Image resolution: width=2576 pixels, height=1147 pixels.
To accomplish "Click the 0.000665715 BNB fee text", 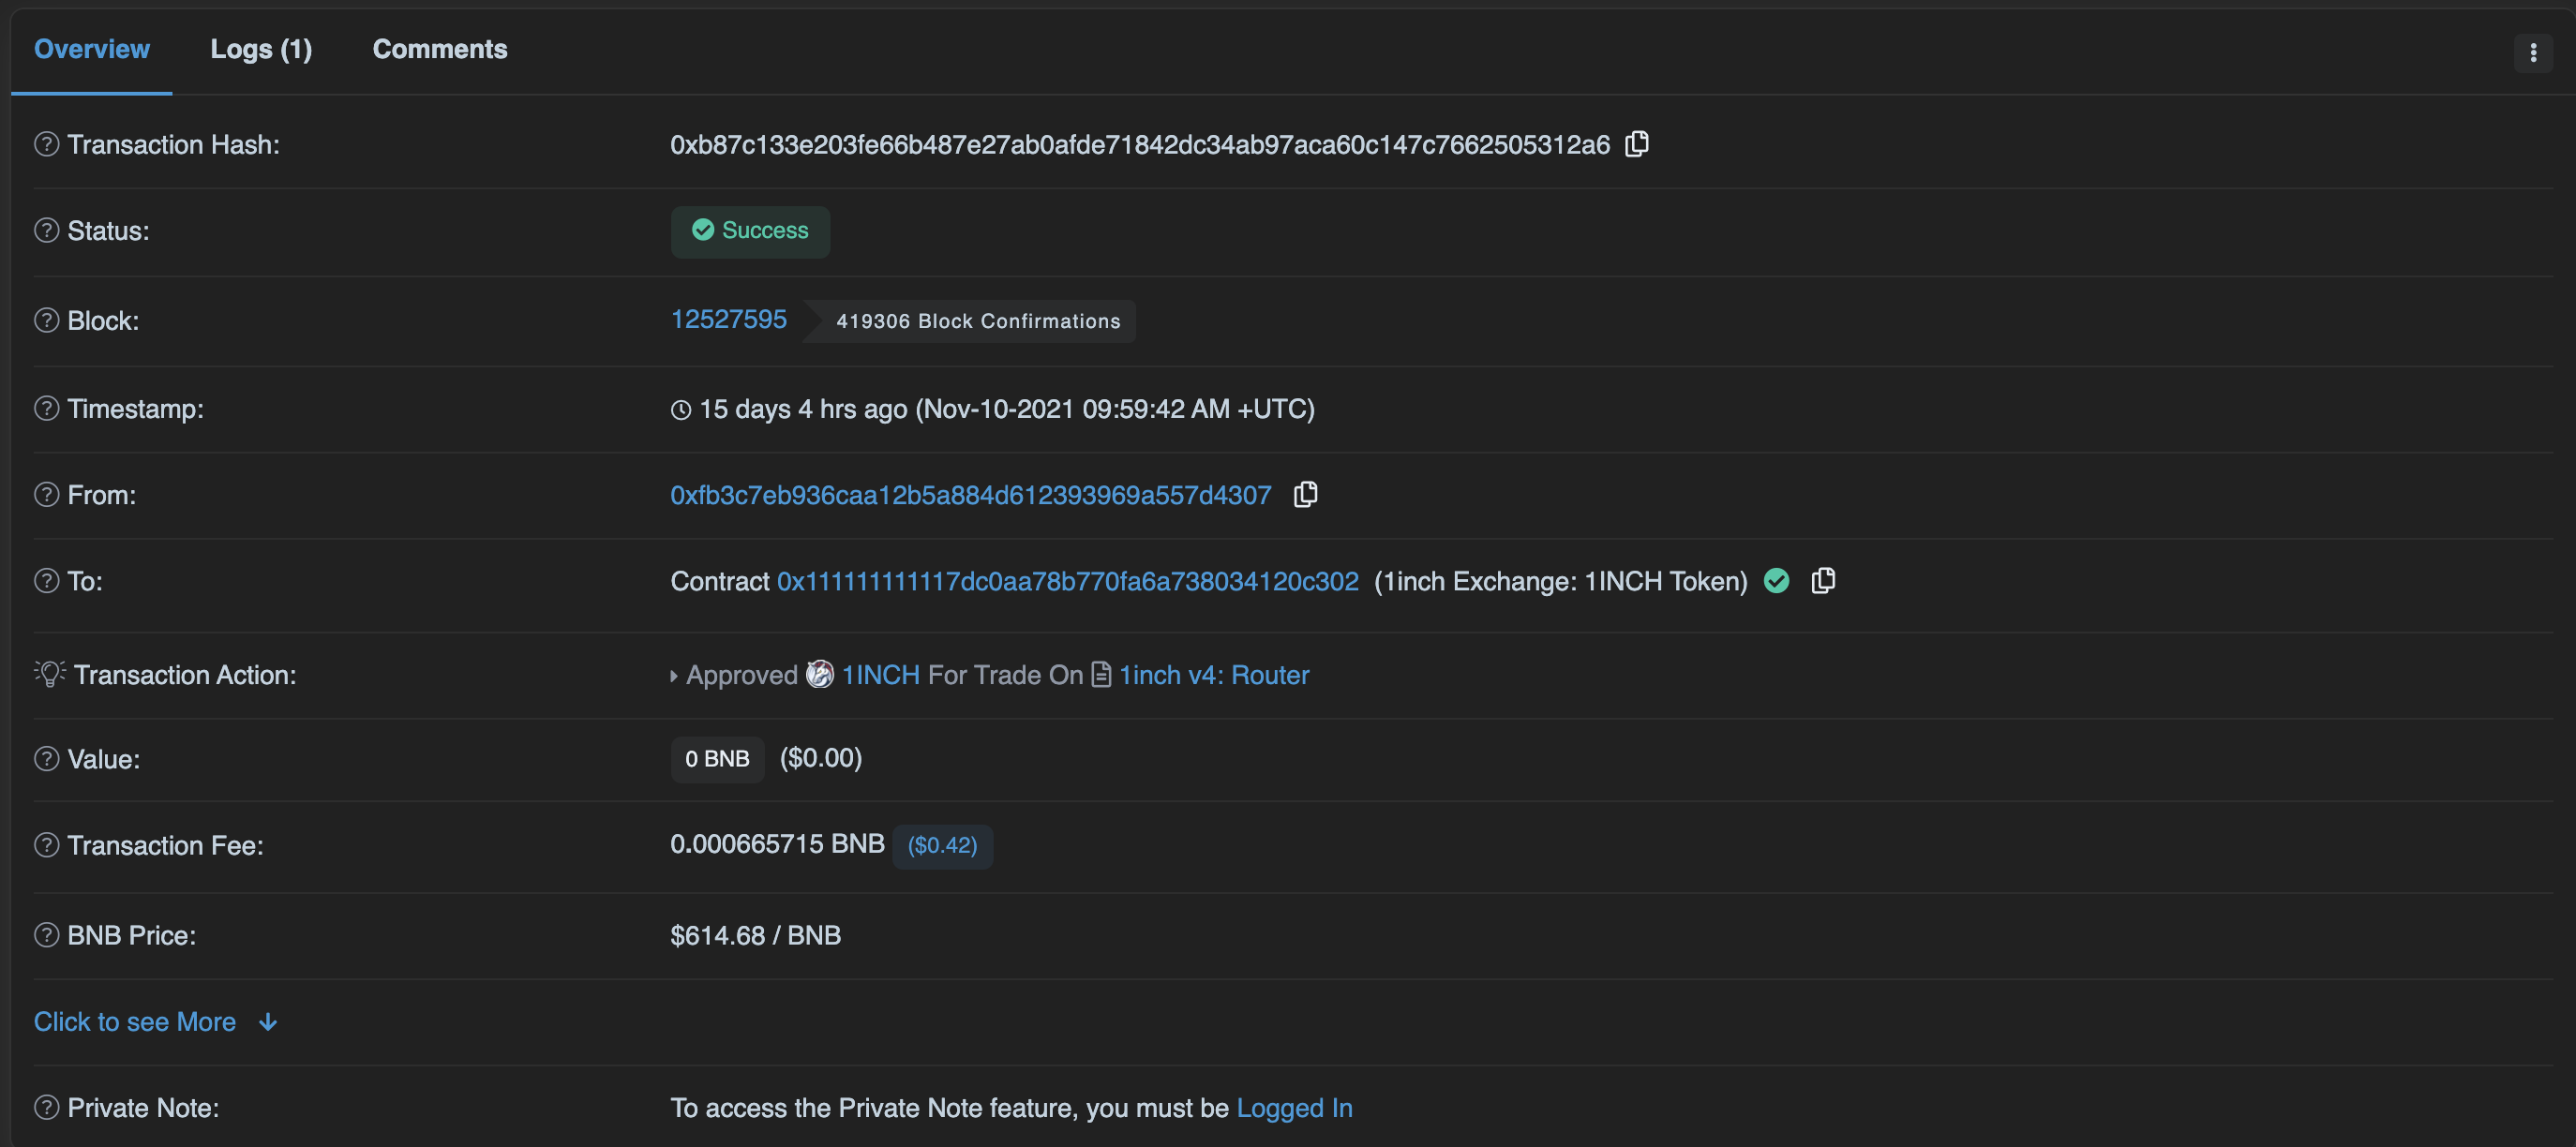I will click(x=777, y=844).
